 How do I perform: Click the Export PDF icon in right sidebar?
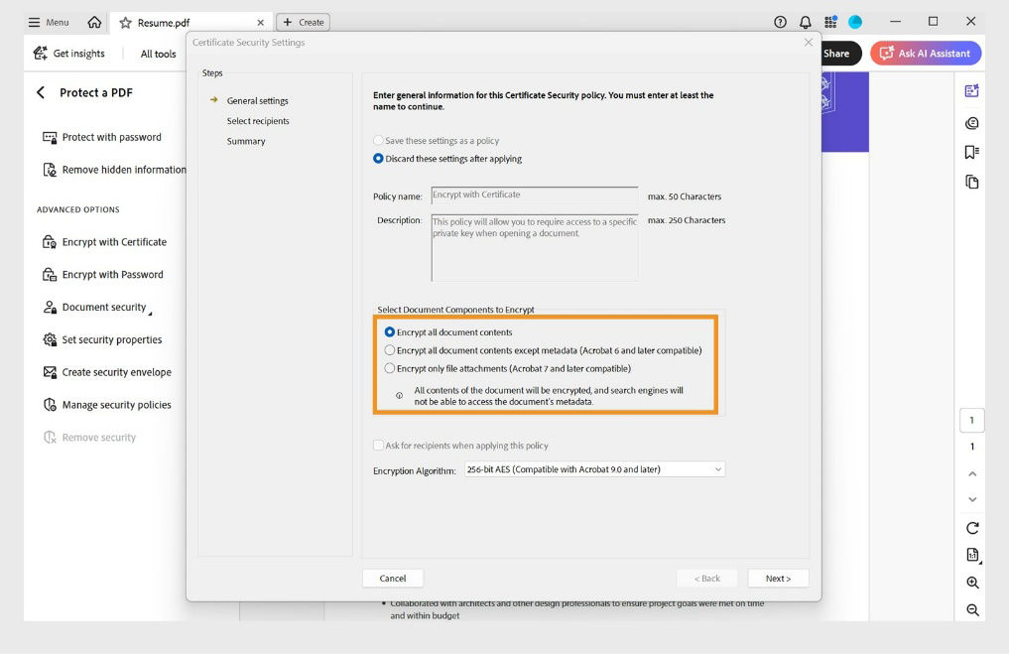click(971, 89)
